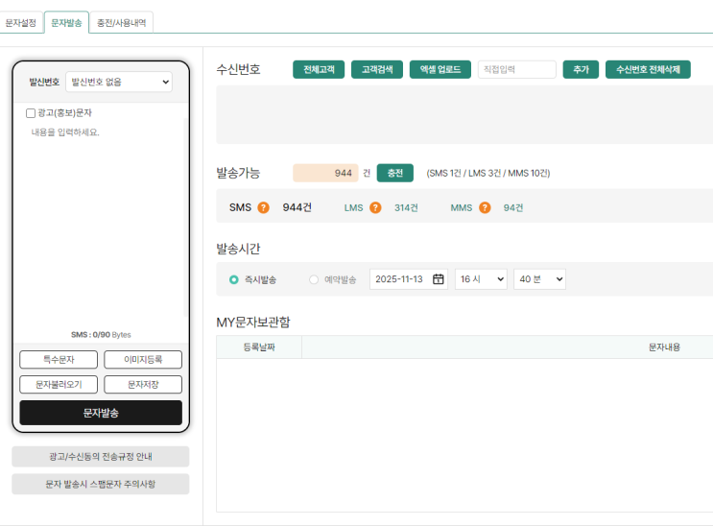713x526 pixels.
Task: Click the 944 available count field
Action: point(325,173)
